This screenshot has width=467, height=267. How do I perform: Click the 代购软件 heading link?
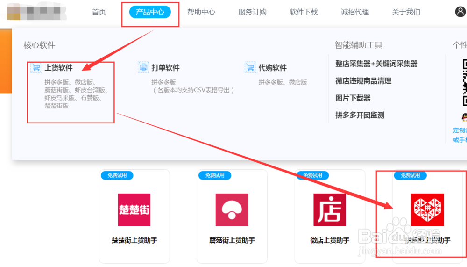[x=273, y=68]
